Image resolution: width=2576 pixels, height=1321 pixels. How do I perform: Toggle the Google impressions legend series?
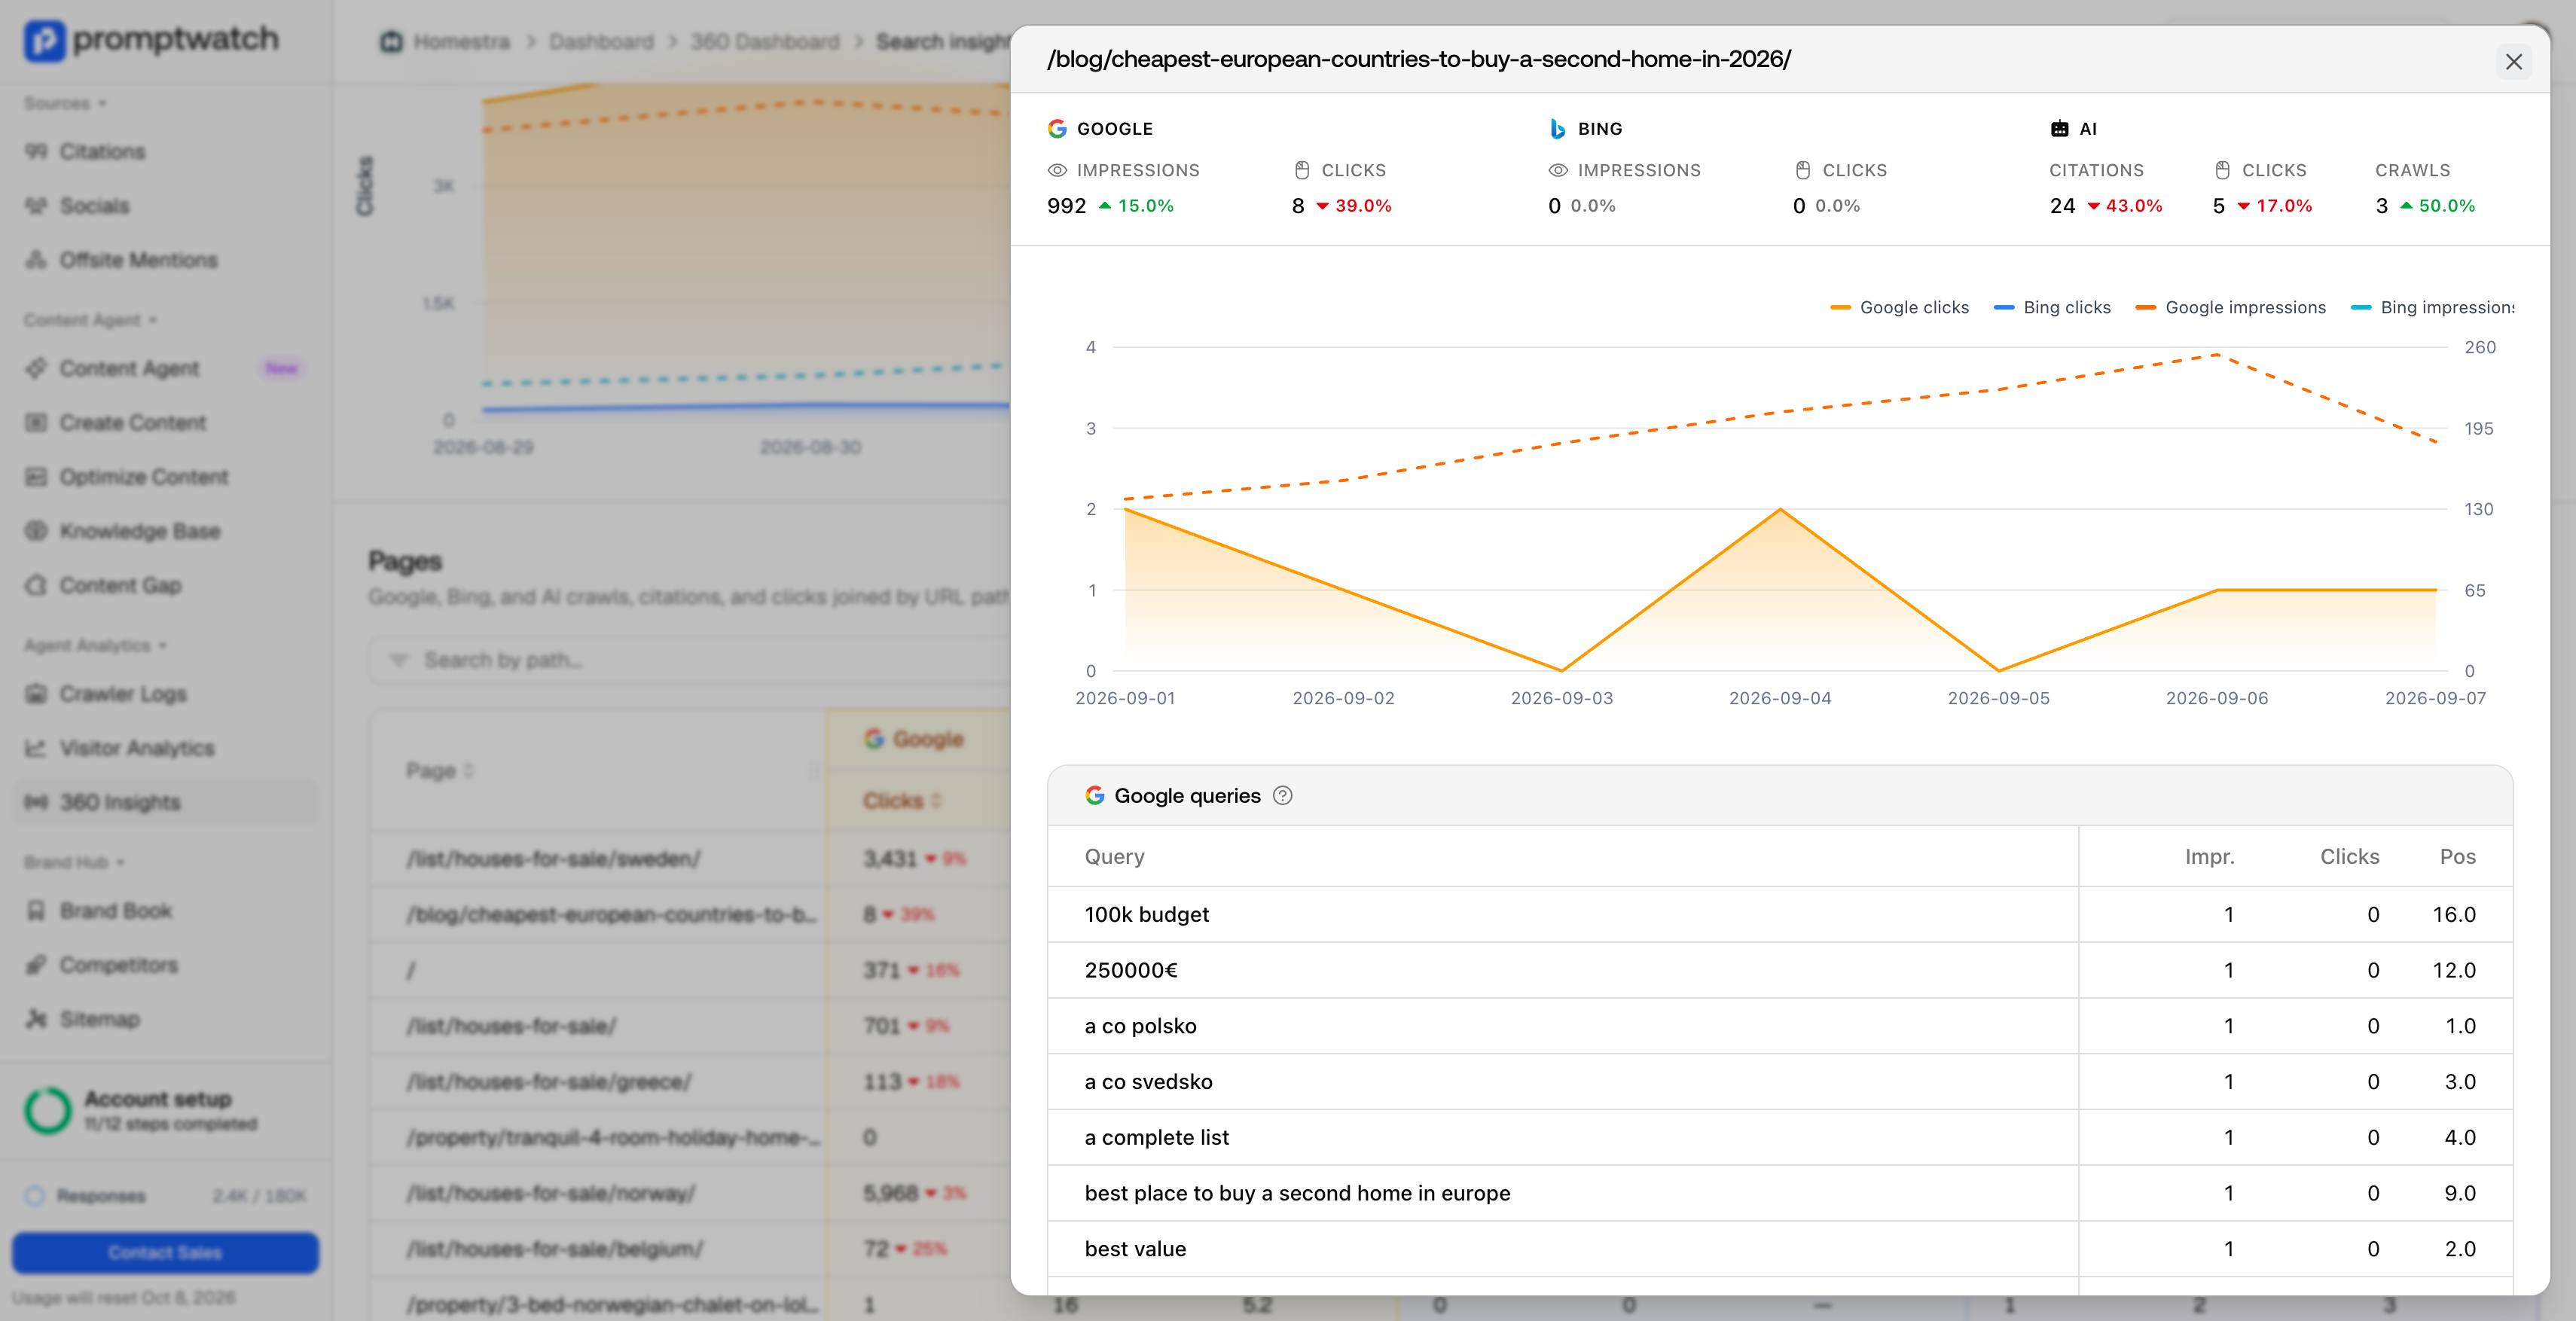2230,308
